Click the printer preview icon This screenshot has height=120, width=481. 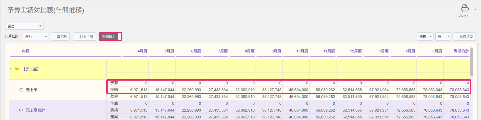(x=465, y=9)
